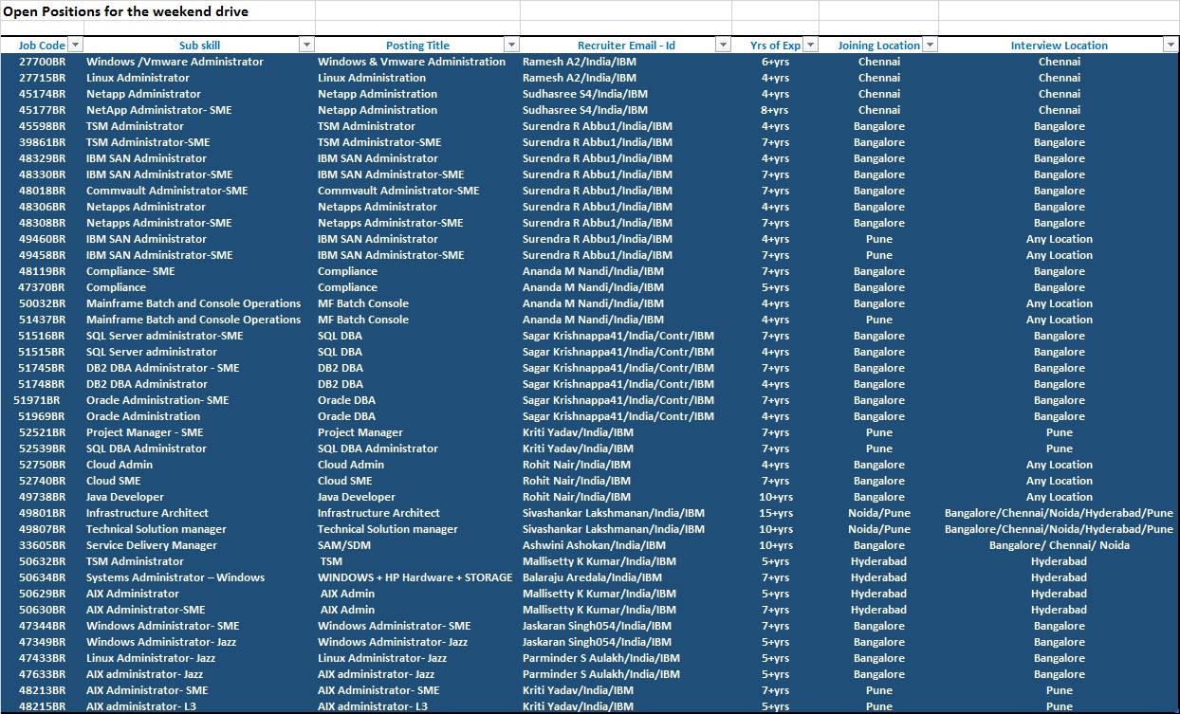Select 'Rohit Nair/India/IBM' in row 52750BR
Image resolution: width=1180 pixels, height=714 pixels.
tap(576, 465)
